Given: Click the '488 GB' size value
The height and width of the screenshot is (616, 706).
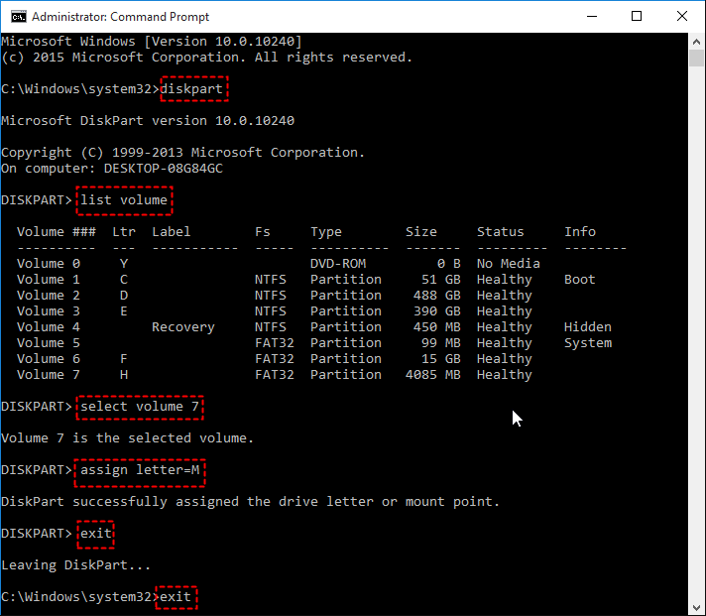Looking at the screenshot, I should point(436,296).
